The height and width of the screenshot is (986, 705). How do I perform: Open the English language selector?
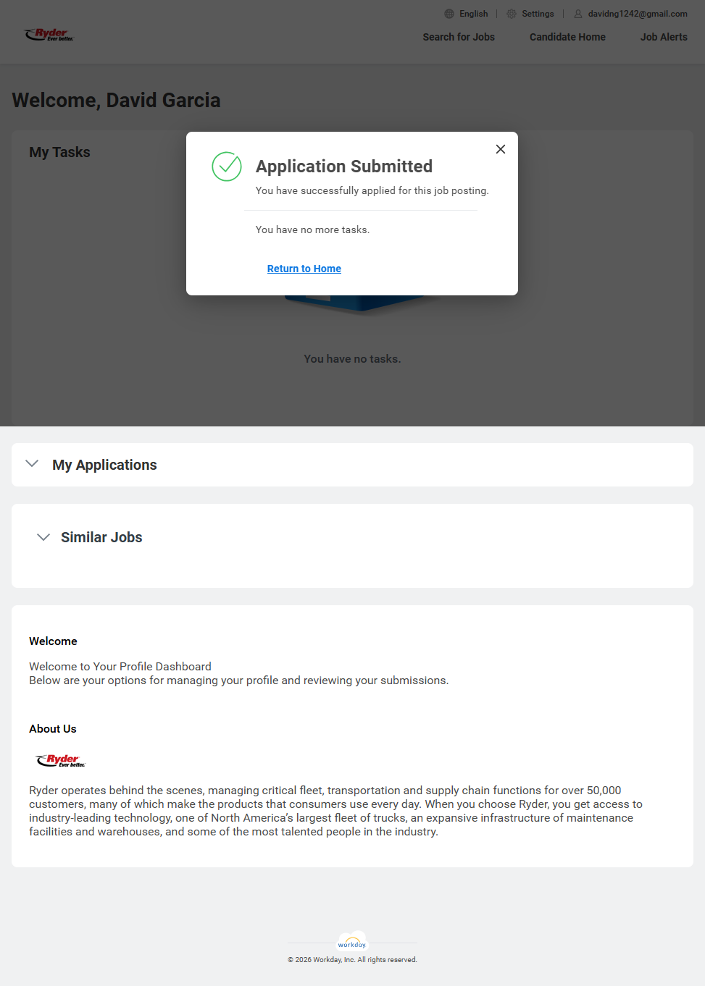click(x=473, y=14)
